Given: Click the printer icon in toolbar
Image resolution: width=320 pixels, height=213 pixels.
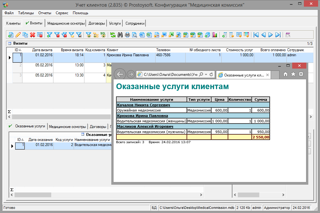Looking at the screenshot, I should coord(127,35).
